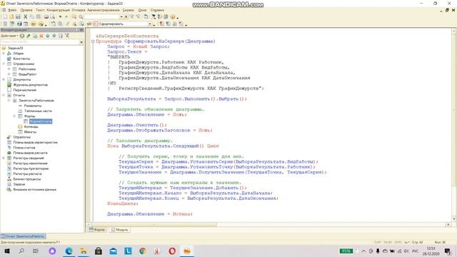Select Константы in the configuration tree
The image size is (457, 257).
coord(21,59)
